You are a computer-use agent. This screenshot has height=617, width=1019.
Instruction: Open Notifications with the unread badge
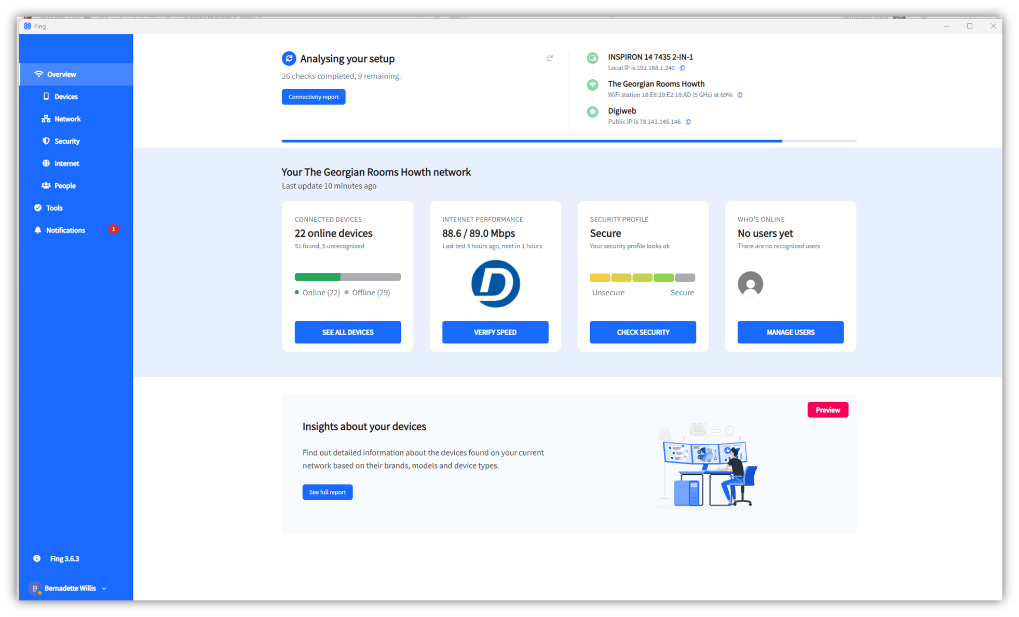point(65,230)
